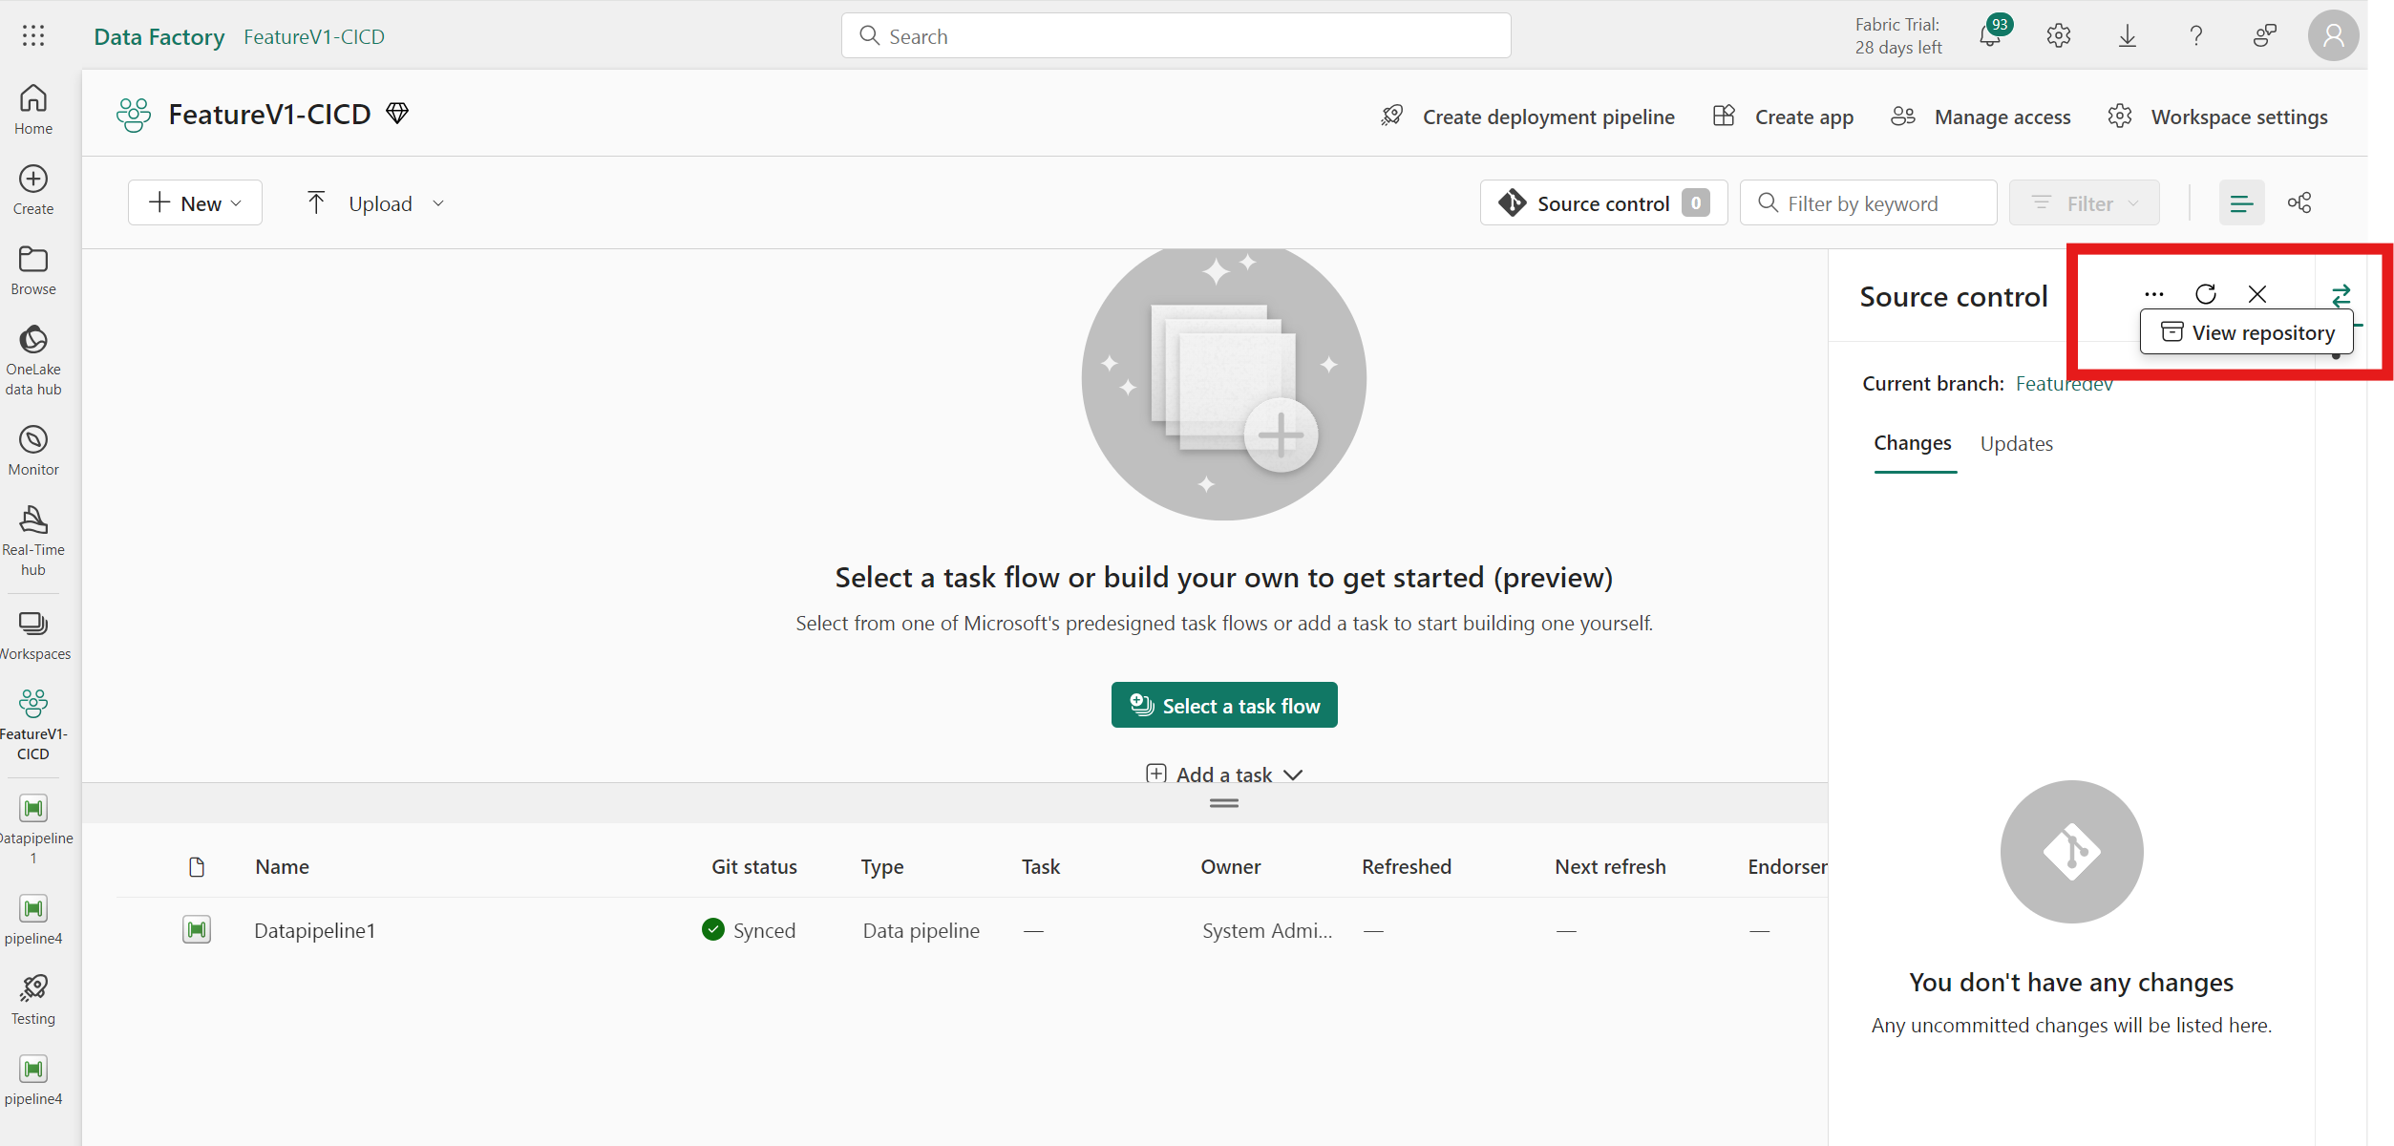
Task: Sort by Next refresh column header
Action: (1610, 866)
